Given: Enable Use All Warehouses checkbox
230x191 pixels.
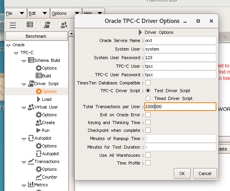Looking at the screenshot, I should tap(148, 155).
